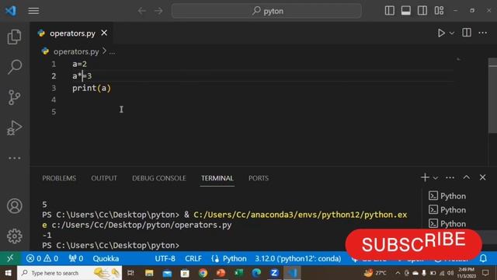This screenshot has height=280, width=497.
Task: Open the Source Control view
Action: coord(15,97)
